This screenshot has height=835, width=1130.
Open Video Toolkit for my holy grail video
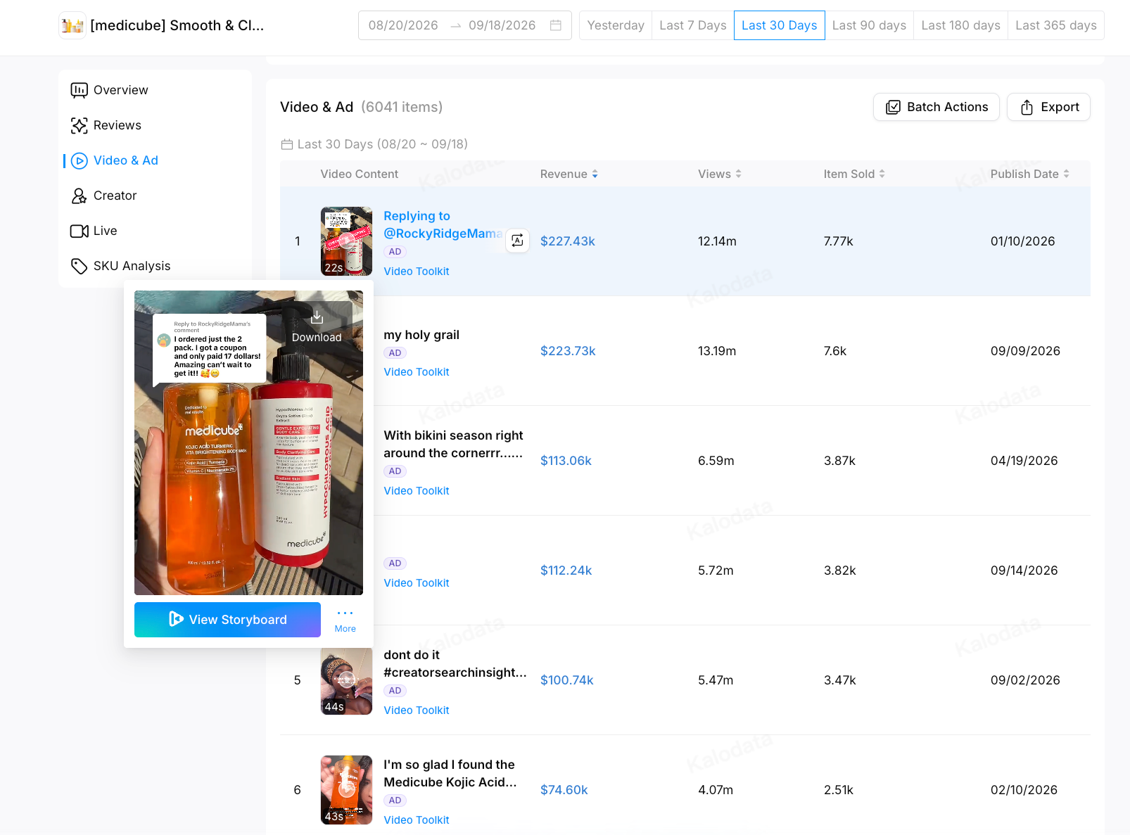point(417,372)
